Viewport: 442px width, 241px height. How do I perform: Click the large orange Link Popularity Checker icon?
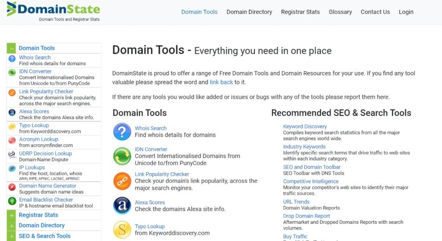122,181
